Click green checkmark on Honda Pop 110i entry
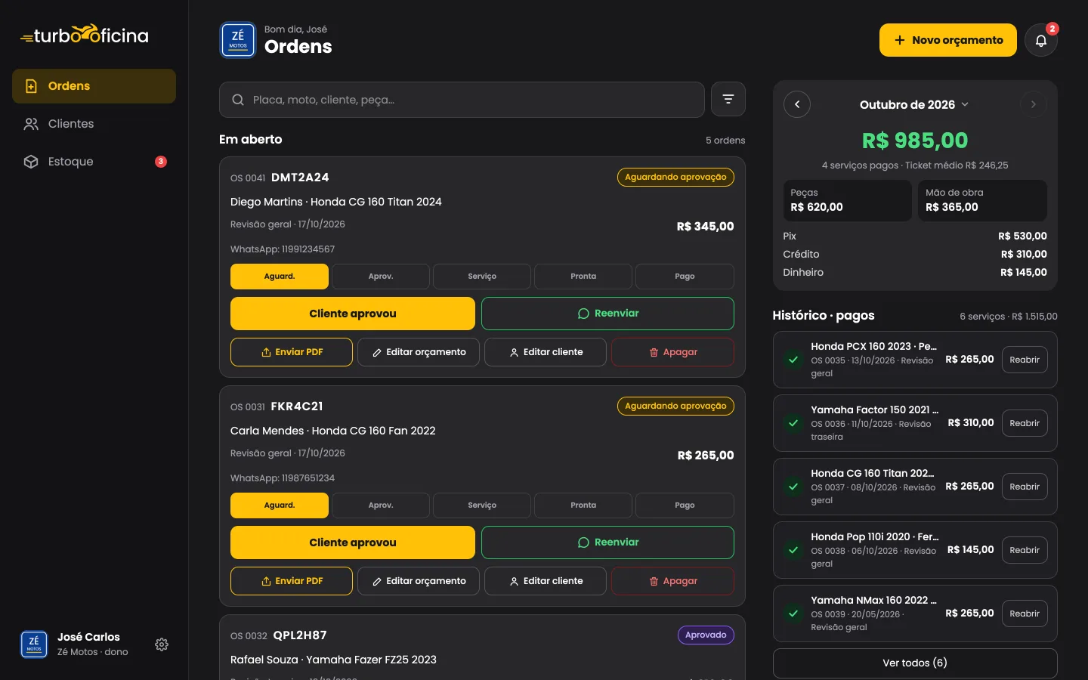Screen dimensions: 1088x680 click(793, 550)
